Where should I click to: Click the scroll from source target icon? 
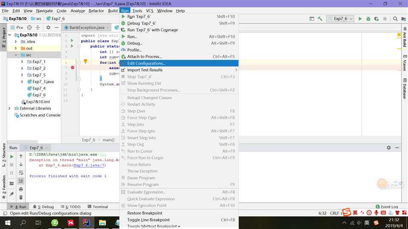tap(29, 27)
